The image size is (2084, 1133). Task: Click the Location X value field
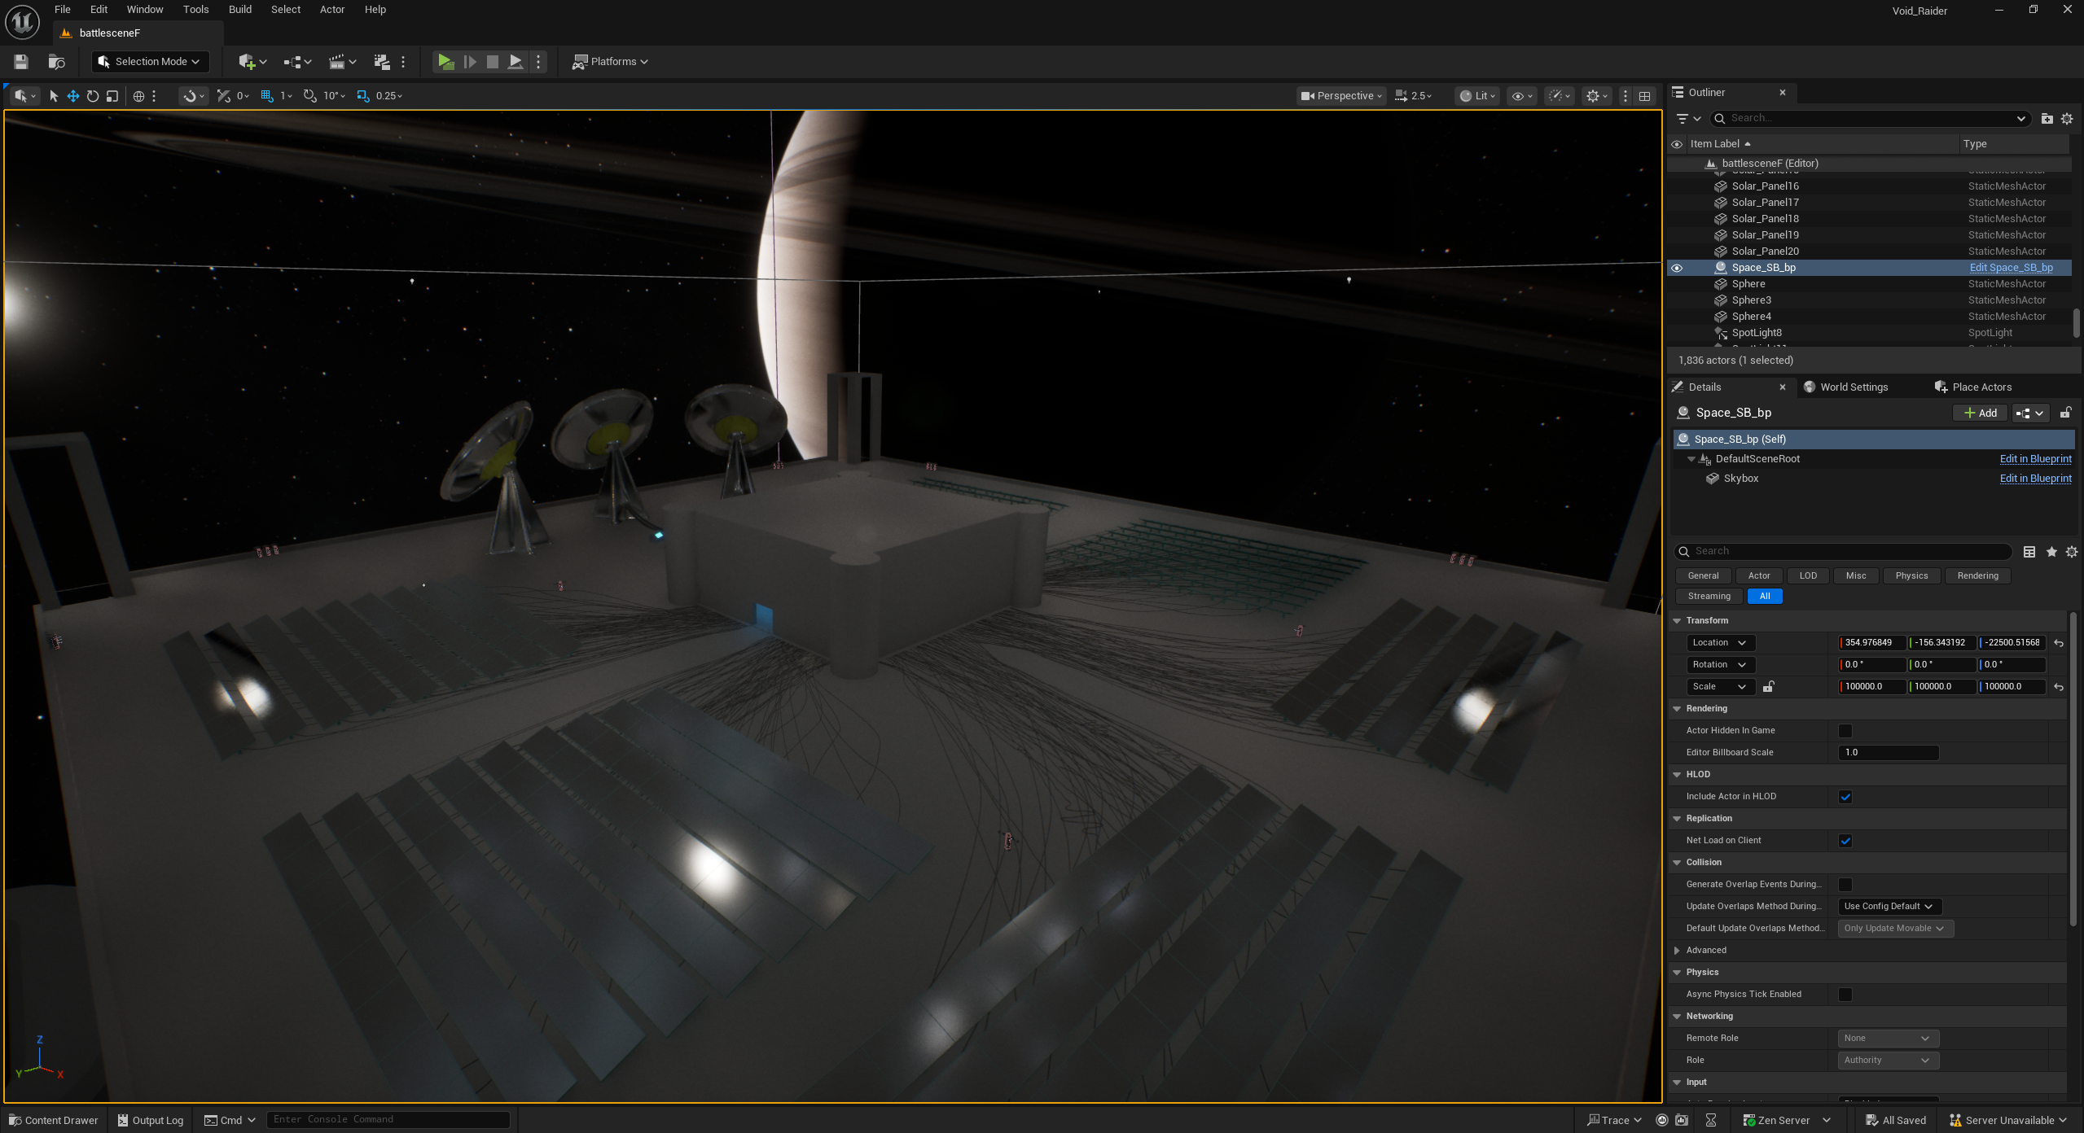tap(1871, 643)
